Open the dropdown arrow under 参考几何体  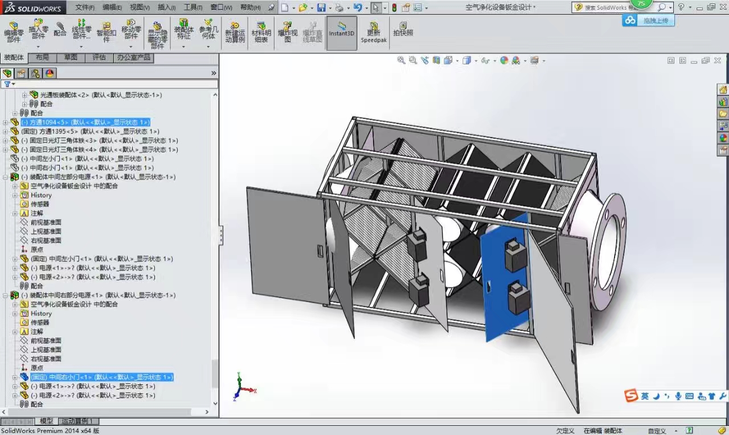[208, 47]
